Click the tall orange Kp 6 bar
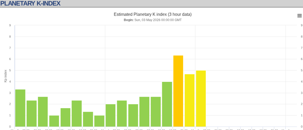This screenshot has height=130, width=303. coord(178,91)
